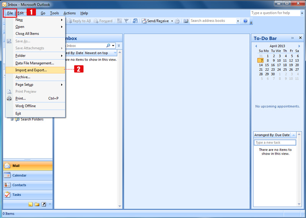Click the Search address books field
Viewport: 306px width, 218px height.
click(213, 21)
